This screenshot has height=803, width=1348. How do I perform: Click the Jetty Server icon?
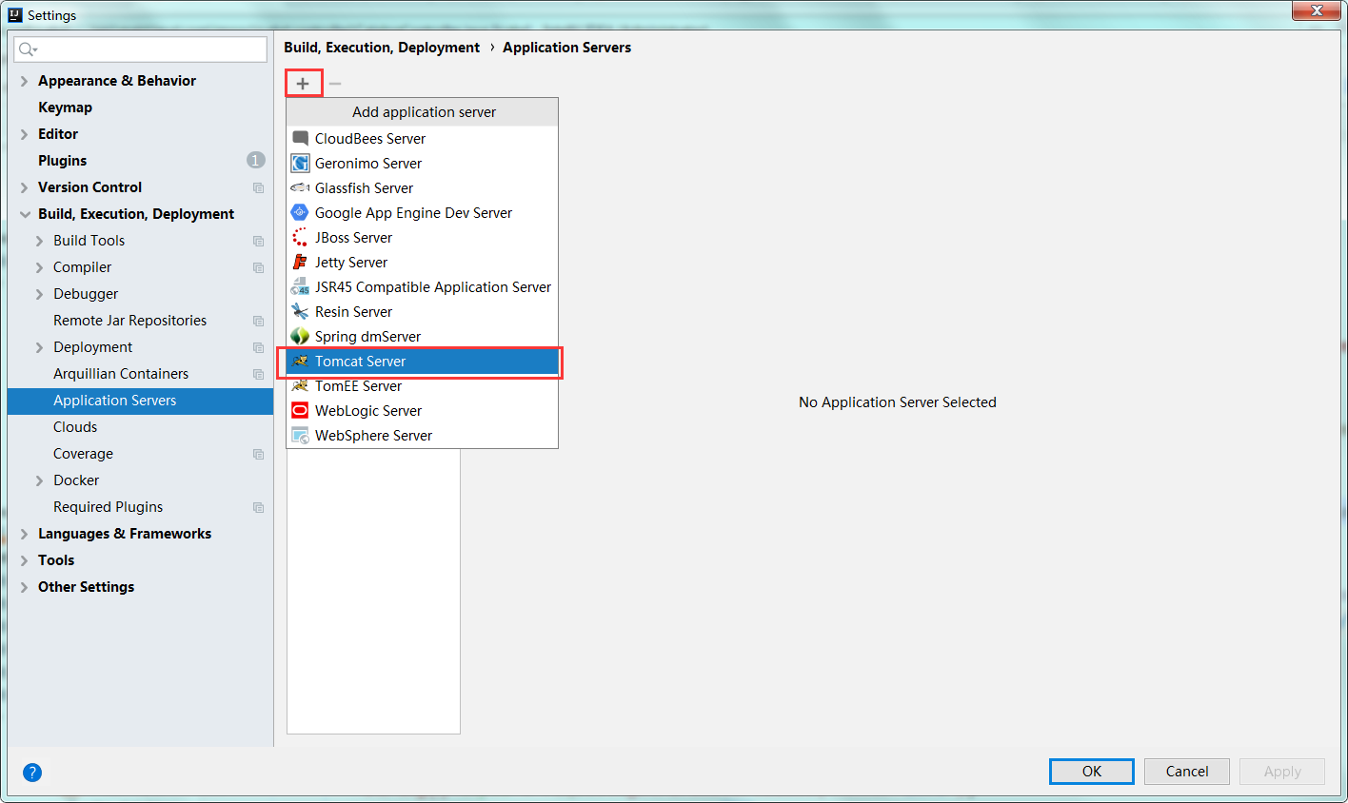point(300,263)
